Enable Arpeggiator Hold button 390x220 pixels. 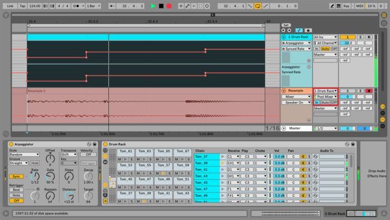tap(35, 163)
